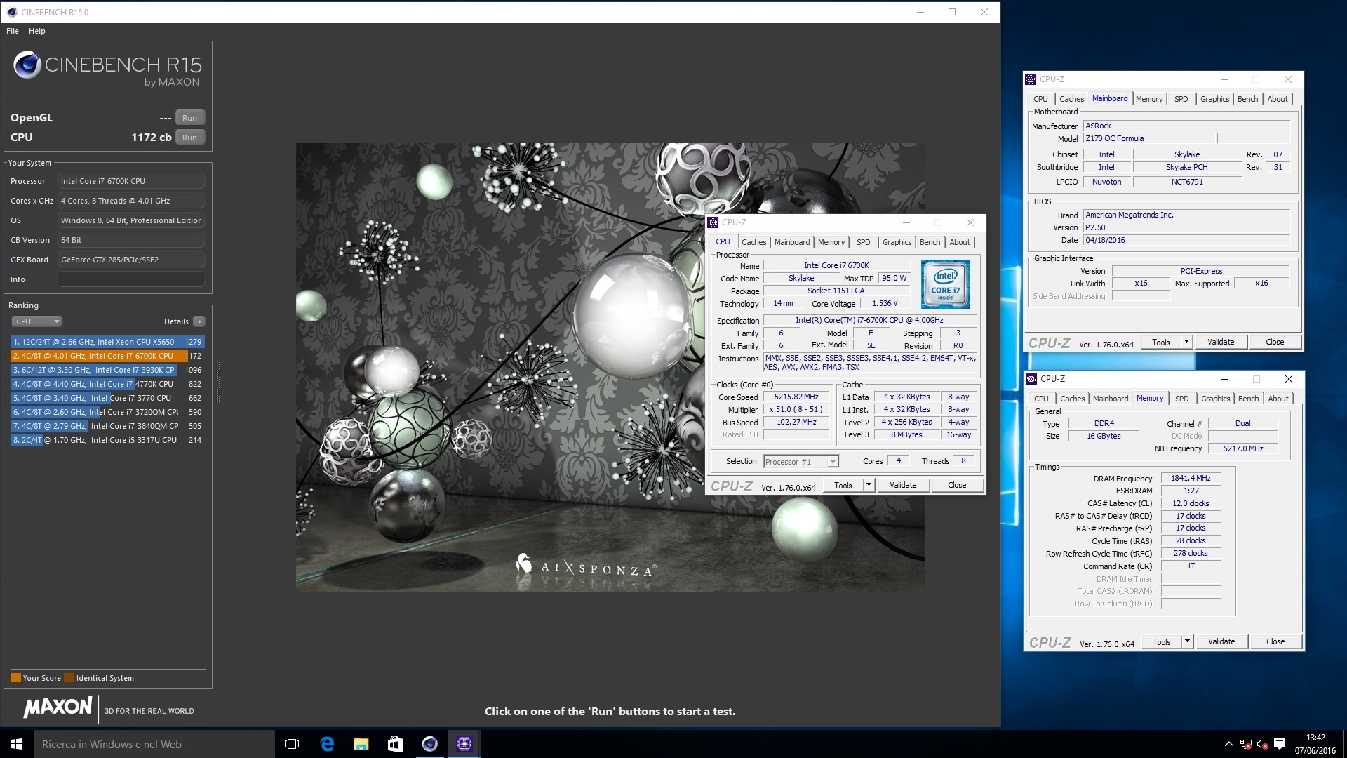The width and height of the screenshot is (1347, 758).
Task: Open About tab in Mainboard window
Action: coord(1278,99)
